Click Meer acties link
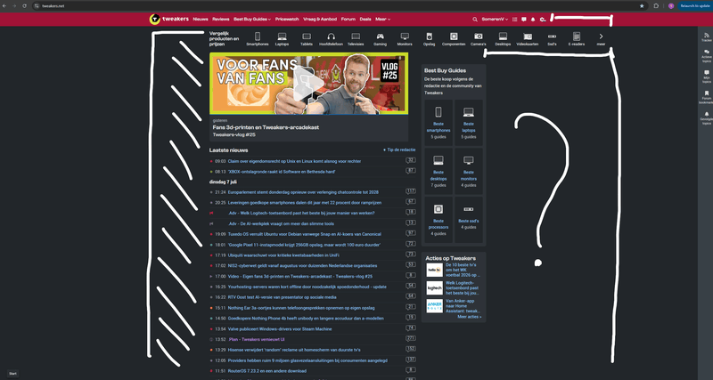The image size is (713, 380). click(470, 317)
